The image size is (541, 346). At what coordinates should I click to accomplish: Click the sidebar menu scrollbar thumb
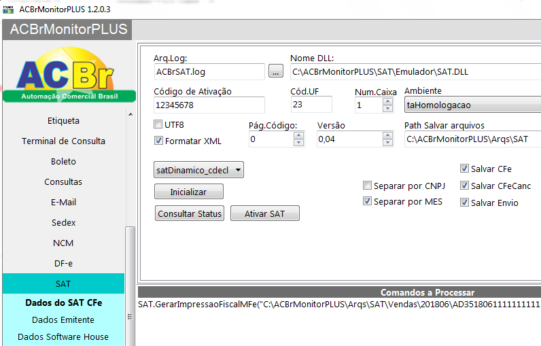coord(130,286)
